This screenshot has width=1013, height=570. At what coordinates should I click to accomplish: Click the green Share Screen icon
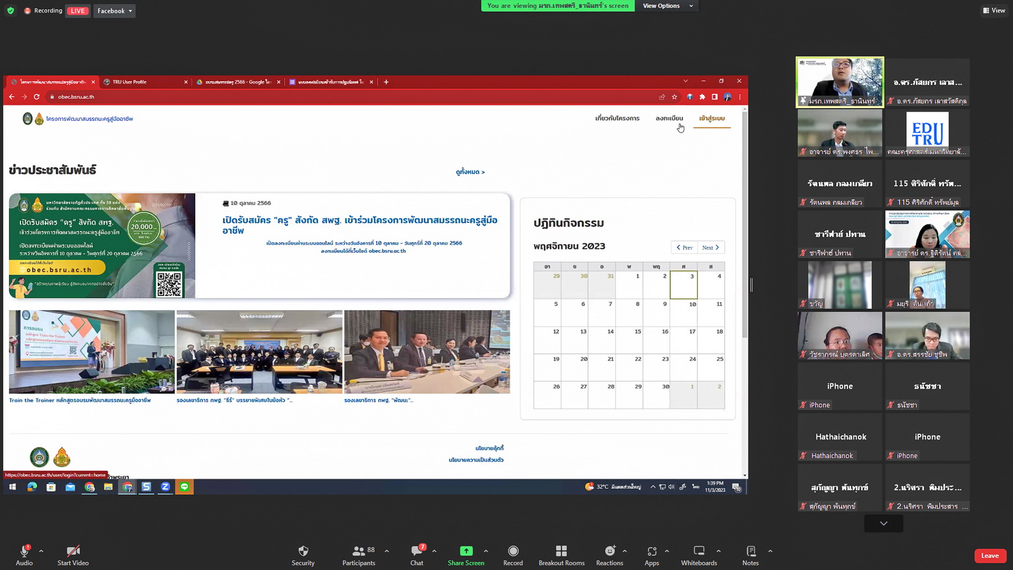pos(466,551)
